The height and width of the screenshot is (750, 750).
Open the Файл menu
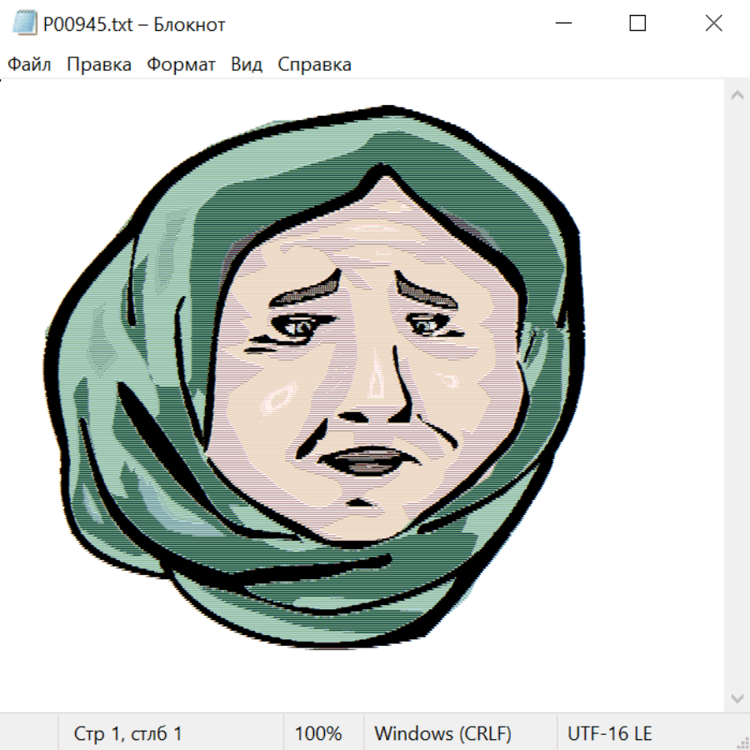[29, 64]
